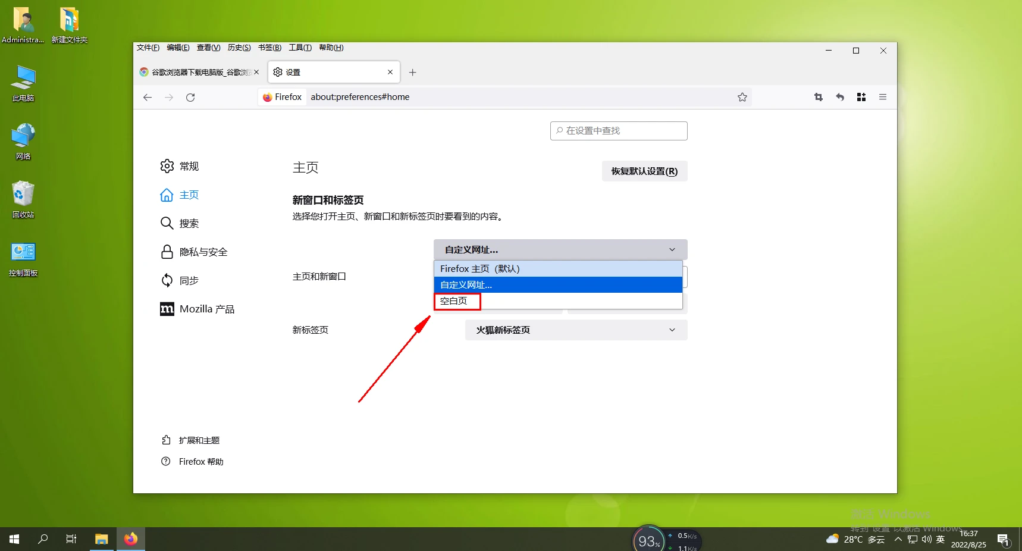The height and width of the screenshot is (551, 1022).
Task: Open the Firefox hamburger menu
Action: click(883, 97)
